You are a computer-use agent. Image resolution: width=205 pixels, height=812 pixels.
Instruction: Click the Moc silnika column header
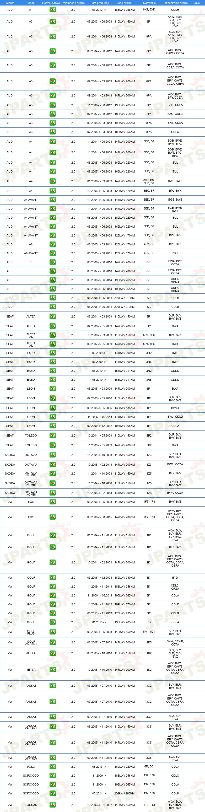click(x=124, y=3)
